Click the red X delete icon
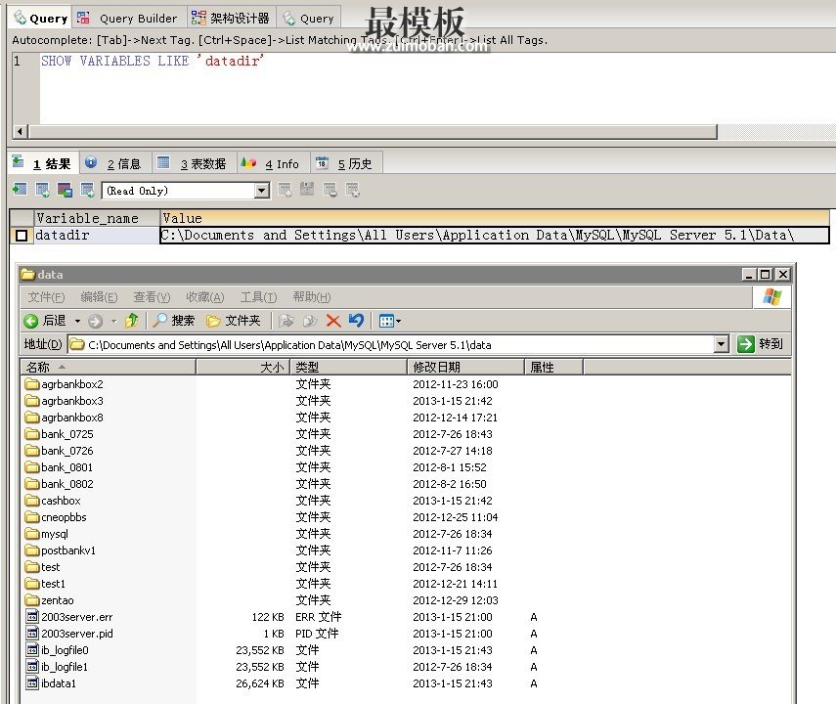836x704 pixels. pyautogui.click(x=333, y=321)
